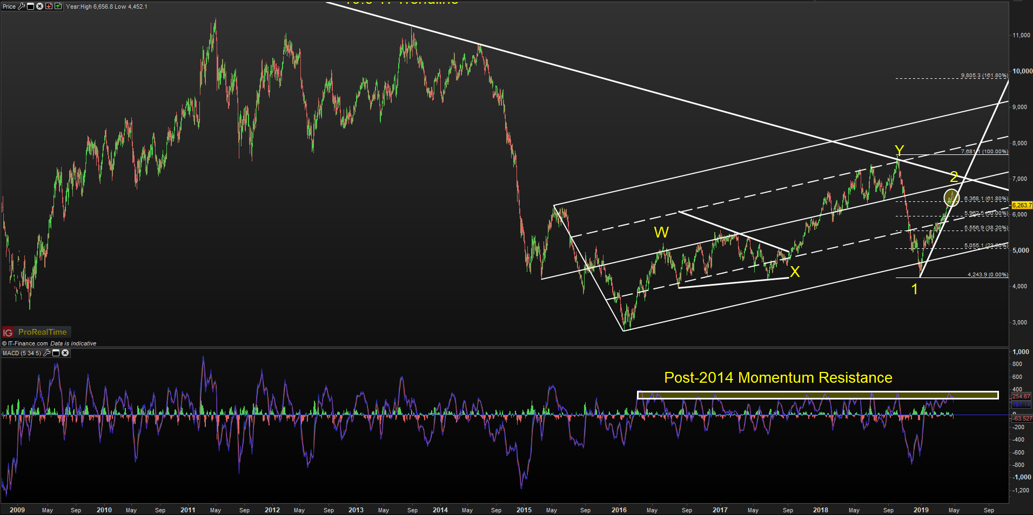Click the 2009 label on time axis
1033x515 pixels.
pos(17,510)
